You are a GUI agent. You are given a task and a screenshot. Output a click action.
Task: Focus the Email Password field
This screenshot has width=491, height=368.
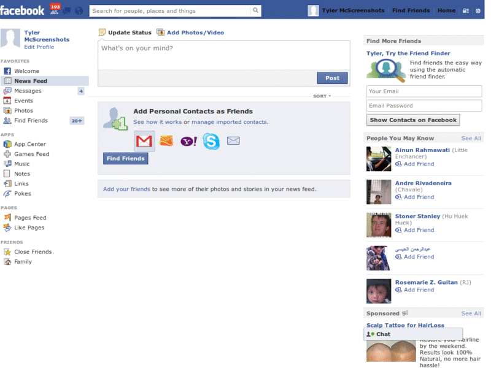coord(424,105)
